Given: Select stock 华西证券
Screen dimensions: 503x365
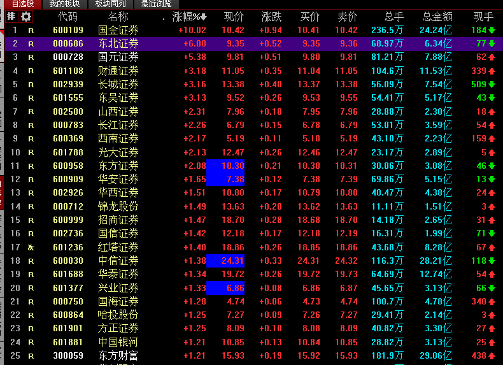Looking at the screenshot, I should tap(118, 193).
